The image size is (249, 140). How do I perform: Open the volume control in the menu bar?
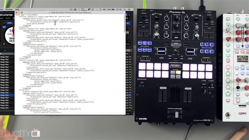click(x=104, y=9)
